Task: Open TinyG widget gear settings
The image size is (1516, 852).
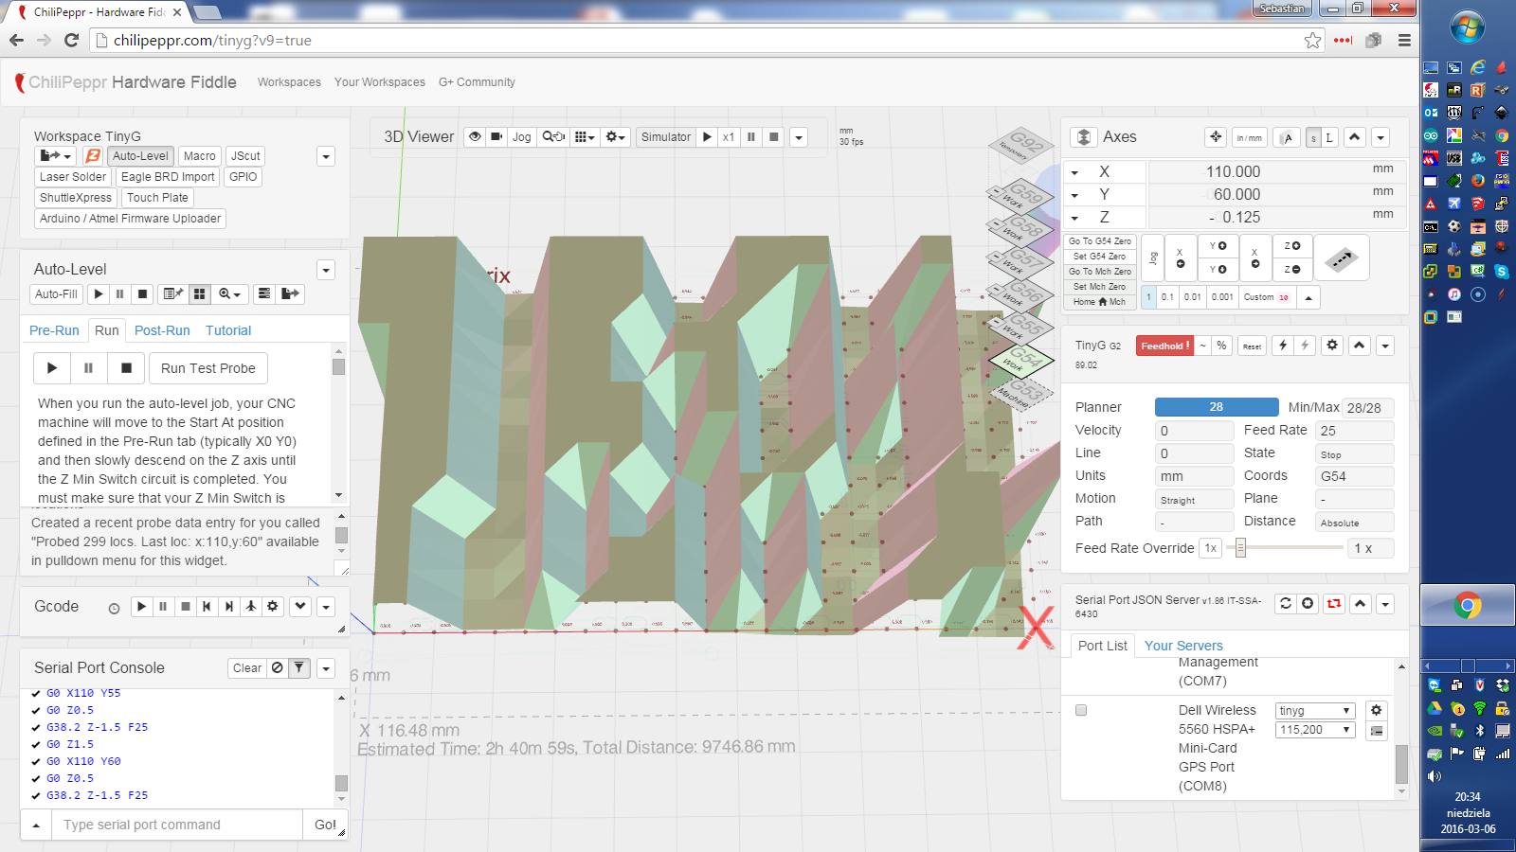Action: (1332, 346)
